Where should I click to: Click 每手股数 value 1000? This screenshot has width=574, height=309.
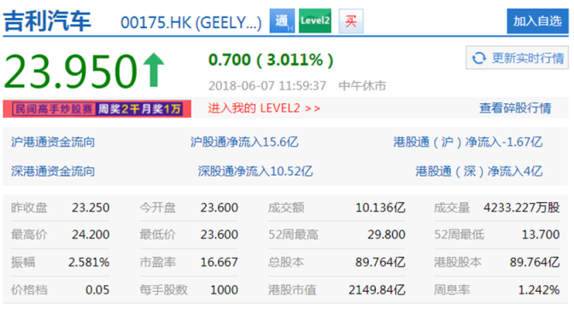coord(224,290)
